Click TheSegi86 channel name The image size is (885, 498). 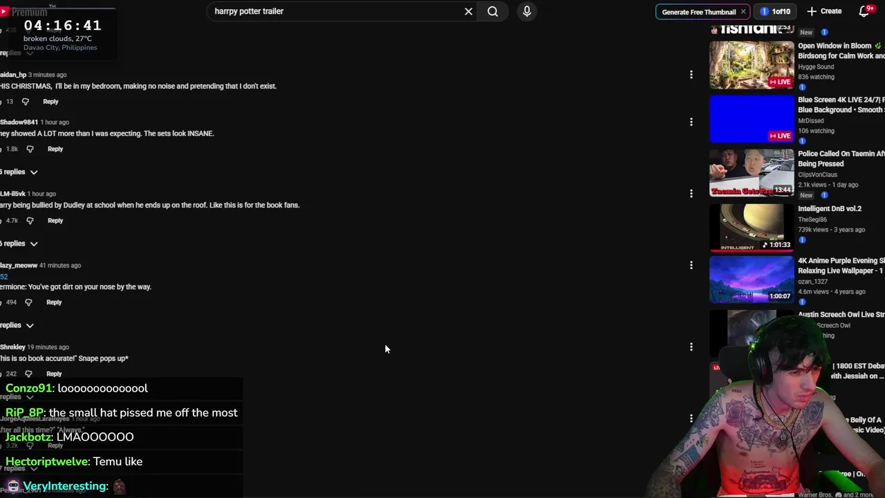point(812,219)
